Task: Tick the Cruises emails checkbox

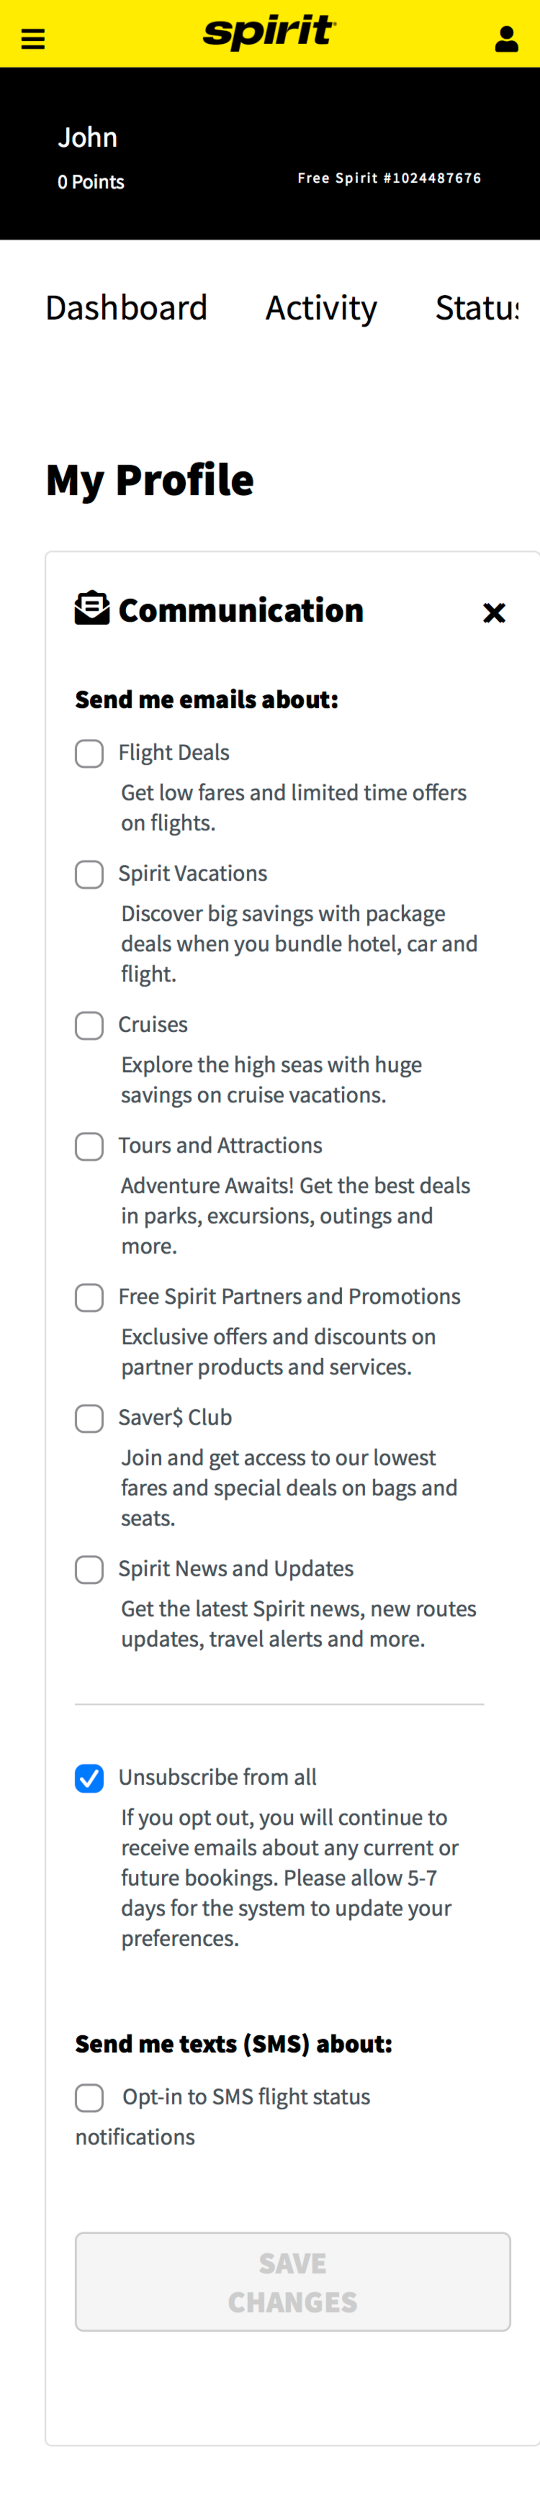Action: [90, 1026]
